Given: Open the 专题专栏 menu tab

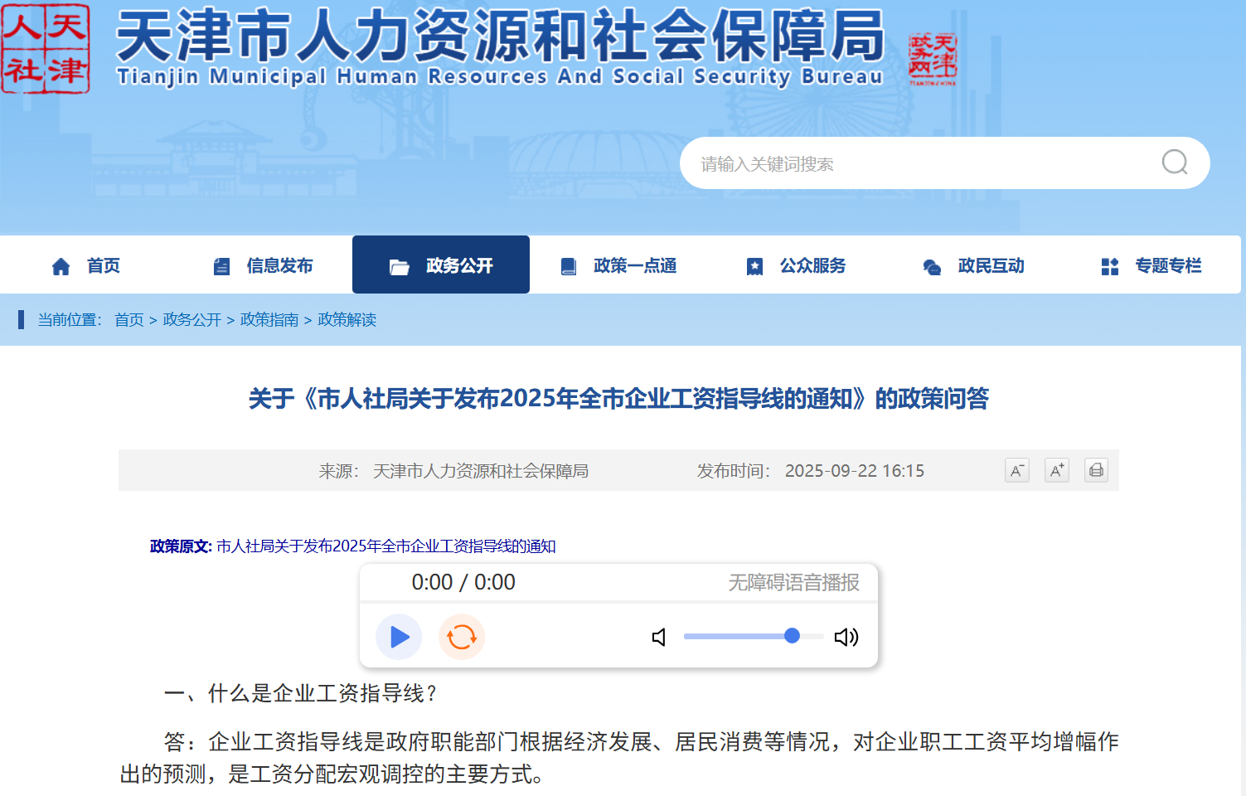Looking at the screenshot, I should [x=1151, y=265].
